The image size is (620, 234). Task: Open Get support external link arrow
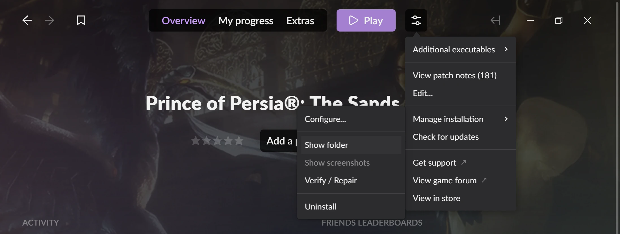464,162
